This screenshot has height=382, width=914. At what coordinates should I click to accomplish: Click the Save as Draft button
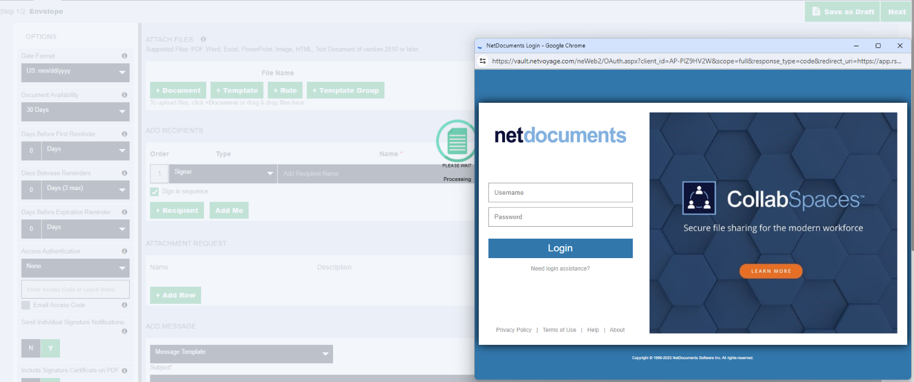point(842,11)
